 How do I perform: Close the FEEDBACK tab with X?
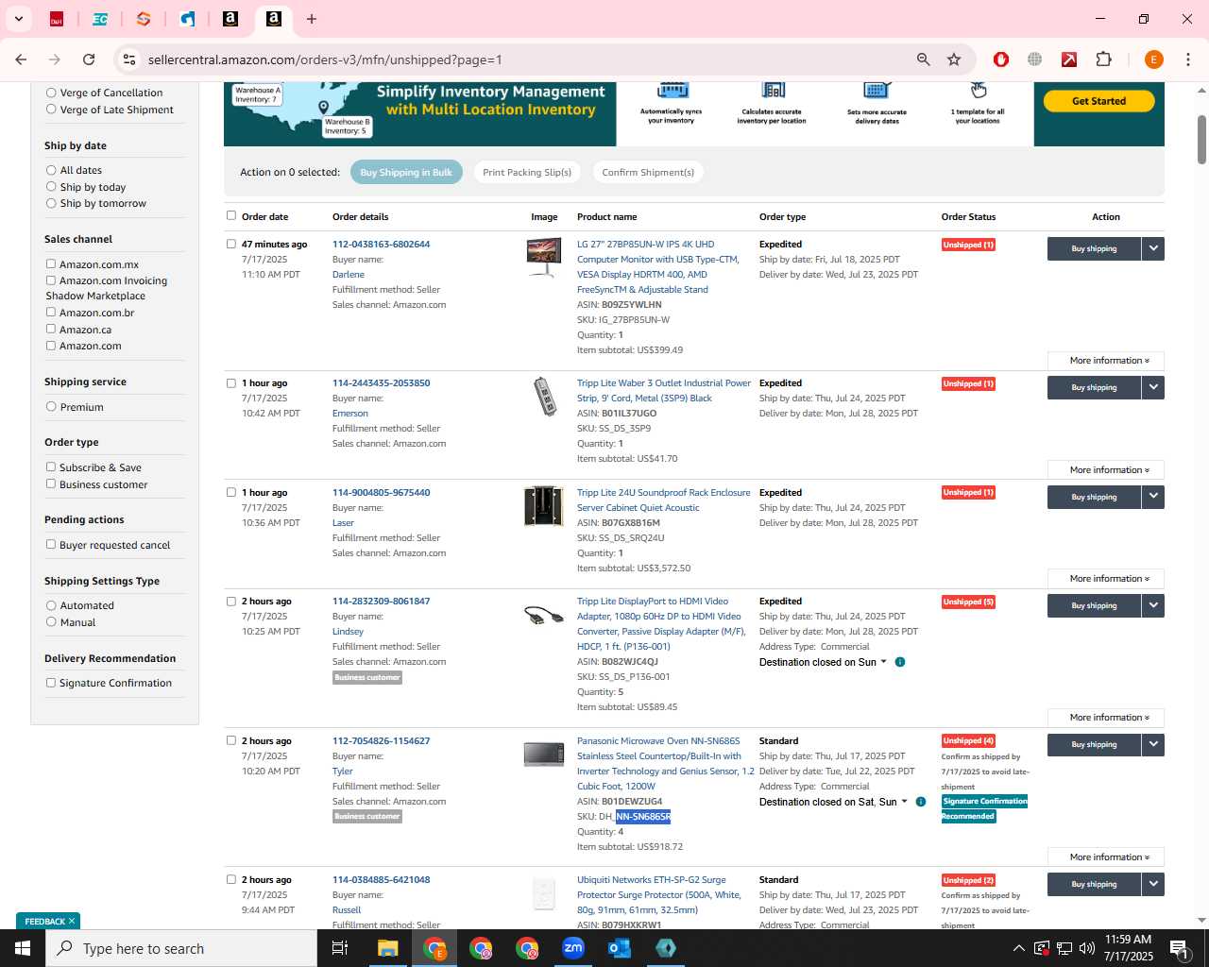[72, 921]
